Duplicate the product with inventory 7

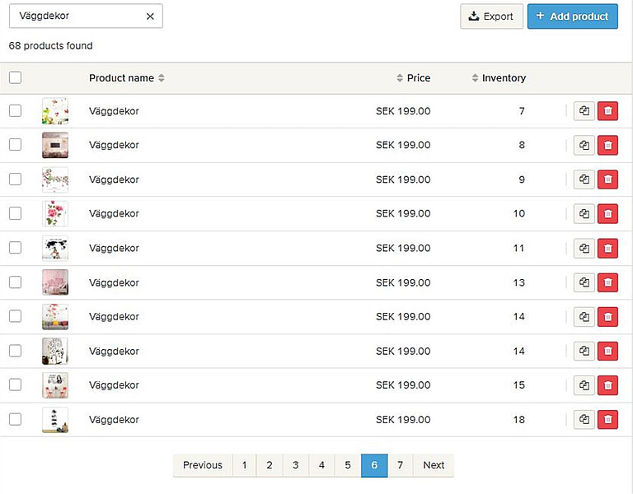coord(584,111)
